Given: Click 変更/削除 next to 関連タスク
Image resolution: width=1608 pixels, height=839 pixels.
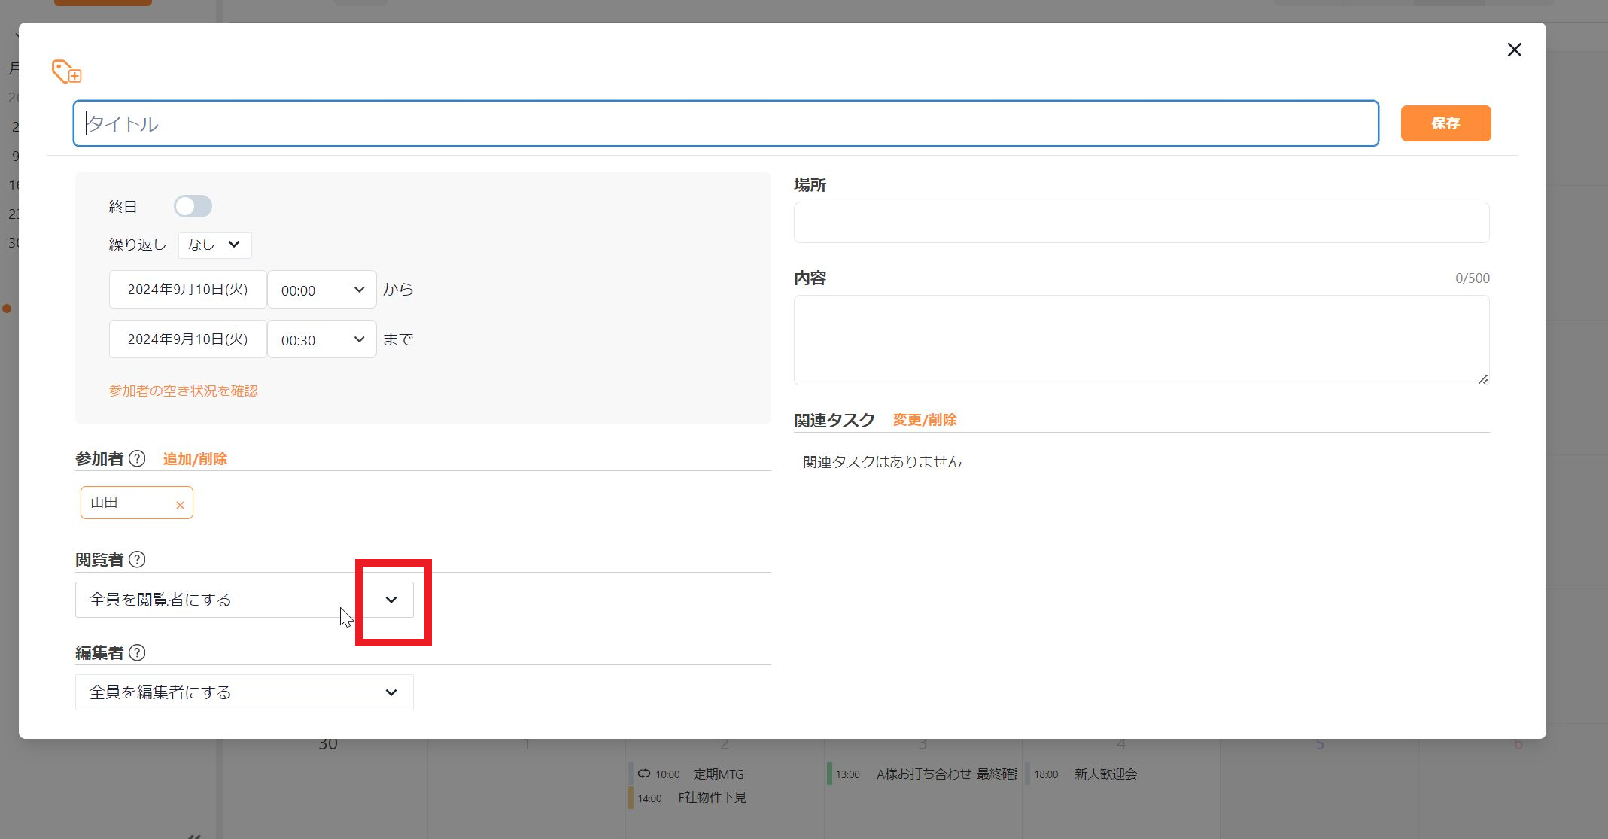Looking at the screenshot, I should [924, 420].
